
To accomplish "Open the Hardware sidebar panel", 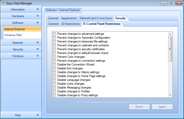I will [x=21, y=16].
